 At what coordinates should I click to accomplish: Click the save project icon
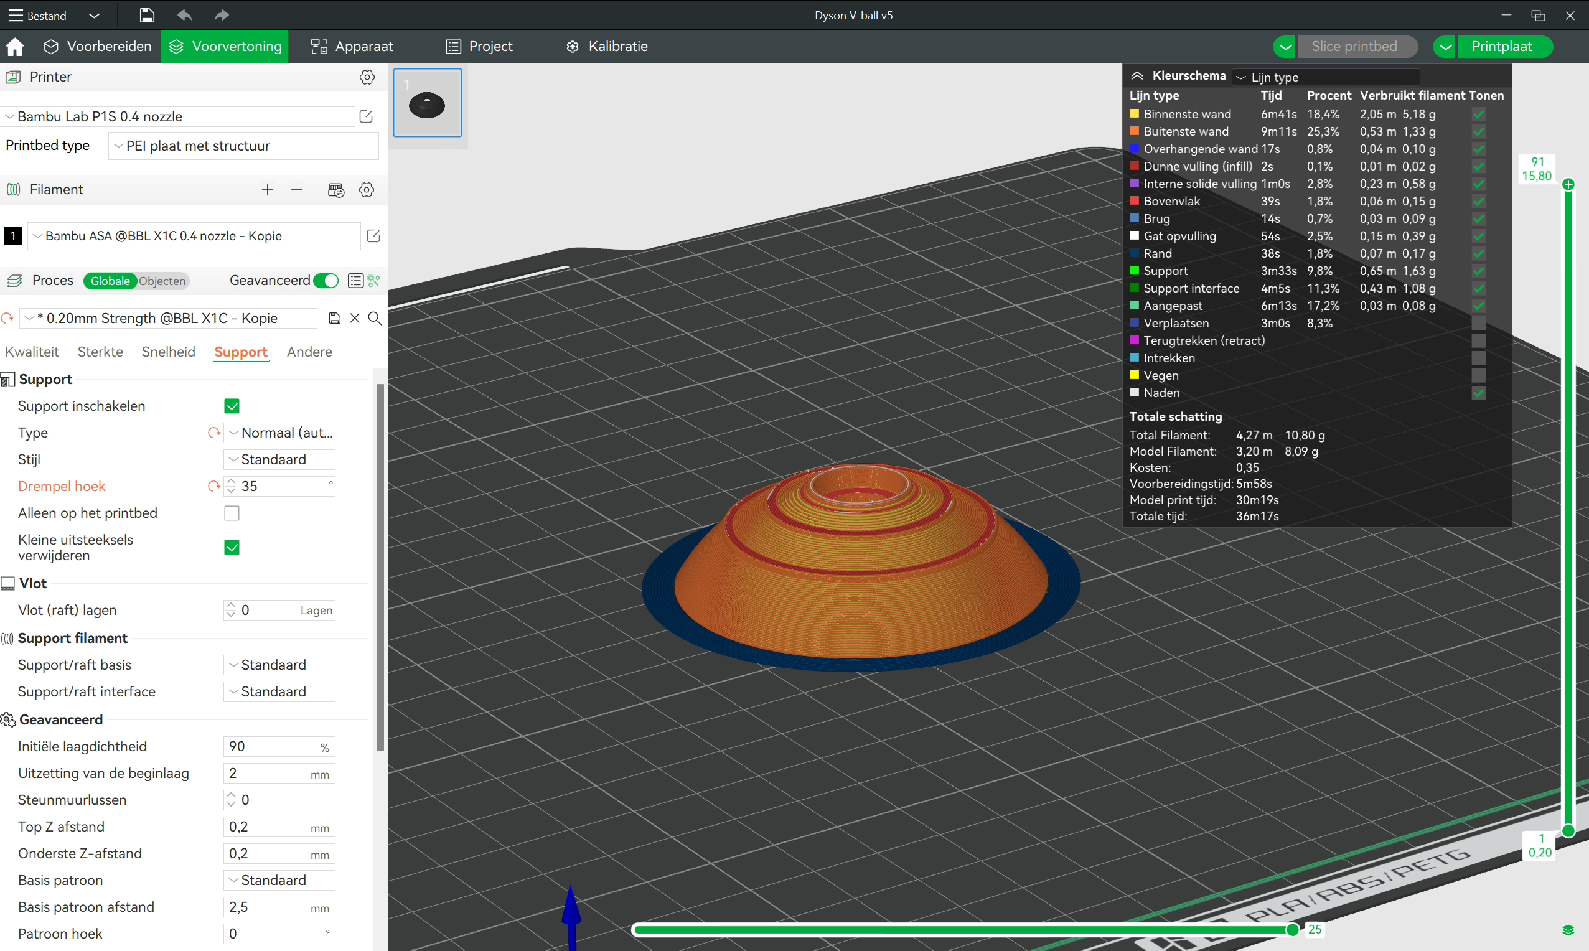tap(147, 15)
